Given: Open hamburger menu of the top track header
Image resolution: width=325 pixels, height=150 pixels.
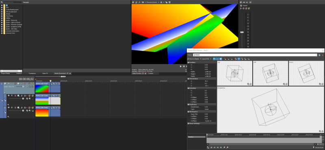Looking at the screenshot, I should [x=2, y=84].
